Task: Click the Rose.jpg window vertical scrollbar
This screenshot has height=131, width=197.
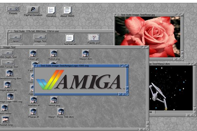Action: pyautogui.click(x=182, y=34)
